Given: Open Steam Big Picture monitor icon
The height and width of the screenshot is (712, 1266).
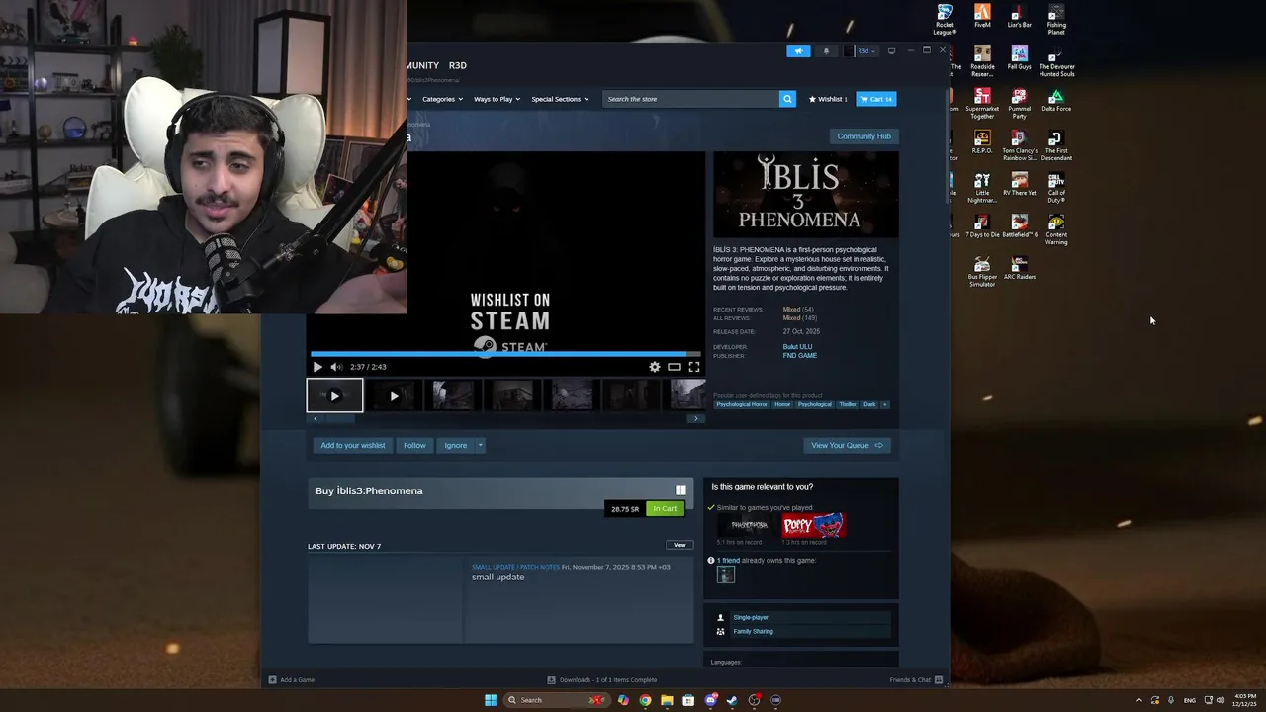Looking at the screenshot, I should [891, 51].
